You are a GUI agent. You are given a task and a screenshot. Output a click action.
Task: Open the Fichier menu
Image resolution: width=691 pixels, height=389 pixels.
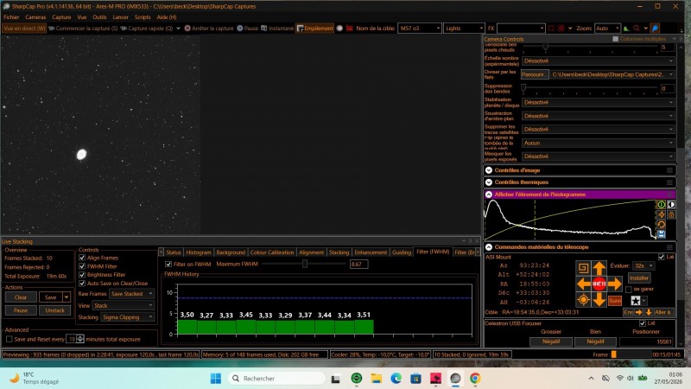tap(11, 17)
